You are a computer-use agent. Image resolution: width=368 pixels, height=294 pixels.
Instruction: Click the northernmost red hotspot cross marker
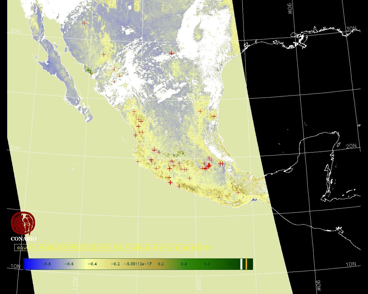84,23
